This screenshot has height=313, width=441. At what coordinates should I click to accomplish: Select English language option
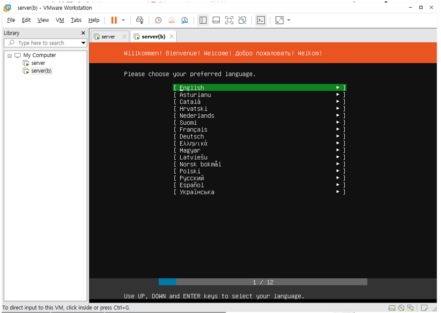(259, 87)
